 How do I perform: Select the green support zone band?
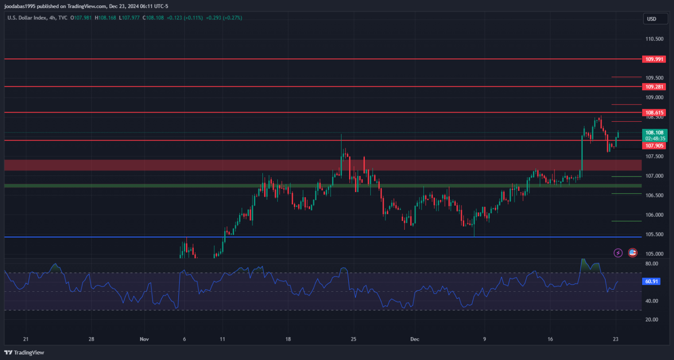(x=323, y=185)
